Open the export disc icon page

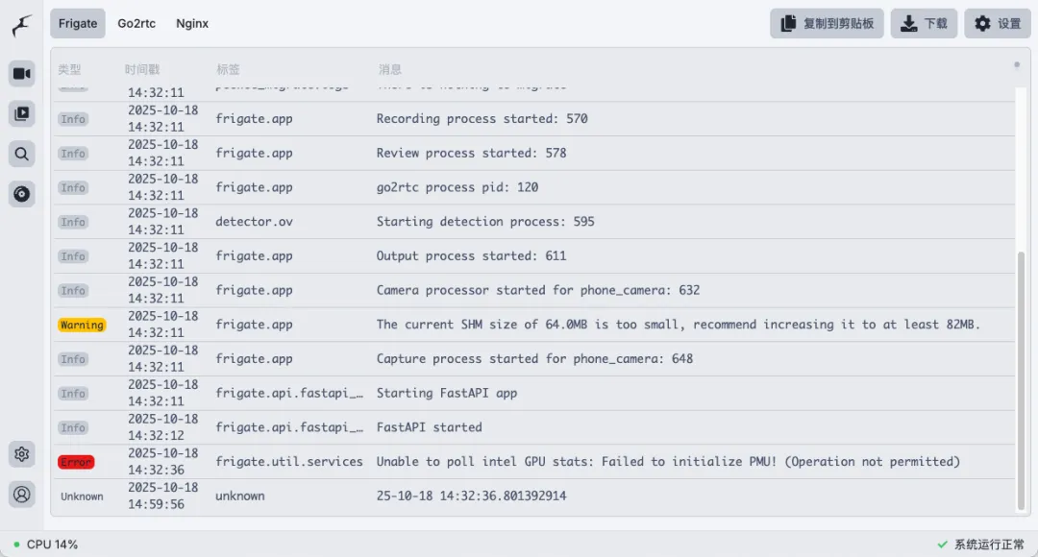pyautogui.click(x=22, y=194)
